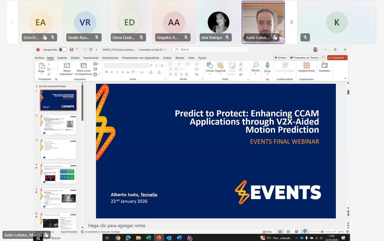Open Google Chrome from the taskbar

(118, 238)
